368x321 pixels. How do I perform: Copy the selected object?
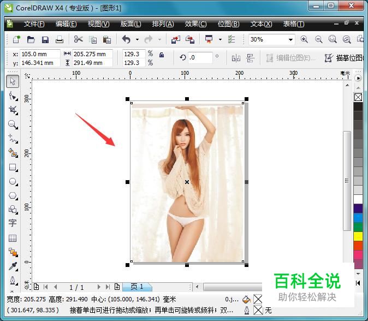[x=93, y=40]
